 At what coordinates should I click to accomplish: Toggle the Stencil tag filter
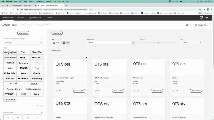10,94
